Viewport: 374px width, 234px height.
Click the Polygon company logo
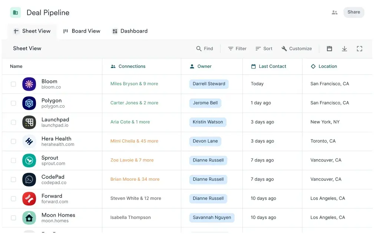click(29, 103)
